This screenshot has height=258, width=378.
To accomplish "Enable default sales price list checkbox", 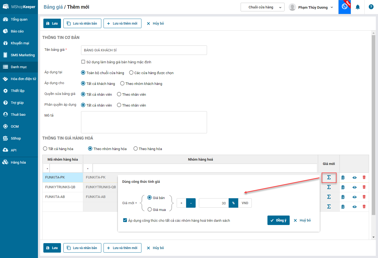I will tap(83, 62).
